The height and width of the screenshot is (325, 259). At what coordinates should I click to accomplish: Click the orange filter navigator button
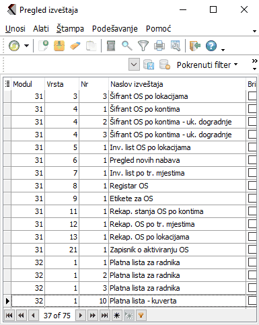141,316
